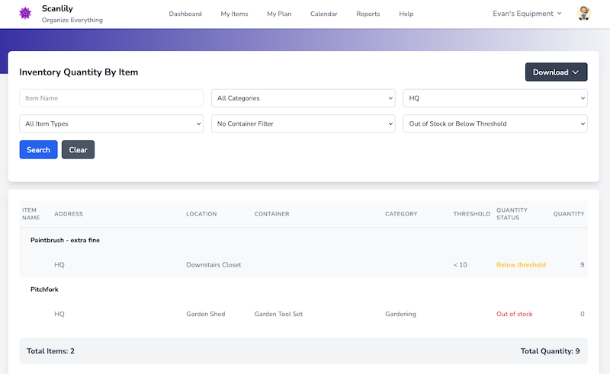Expand the HQ address filter
610x374 pixels.
pos(495,98)
